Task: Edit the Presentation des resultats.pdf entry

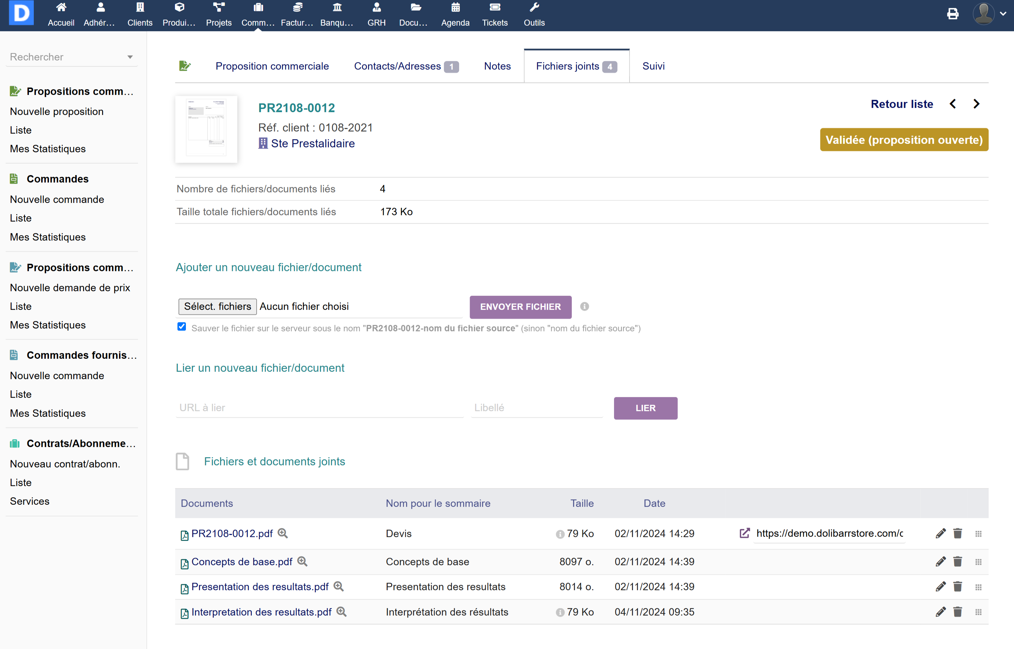Action: click(940, 587)
